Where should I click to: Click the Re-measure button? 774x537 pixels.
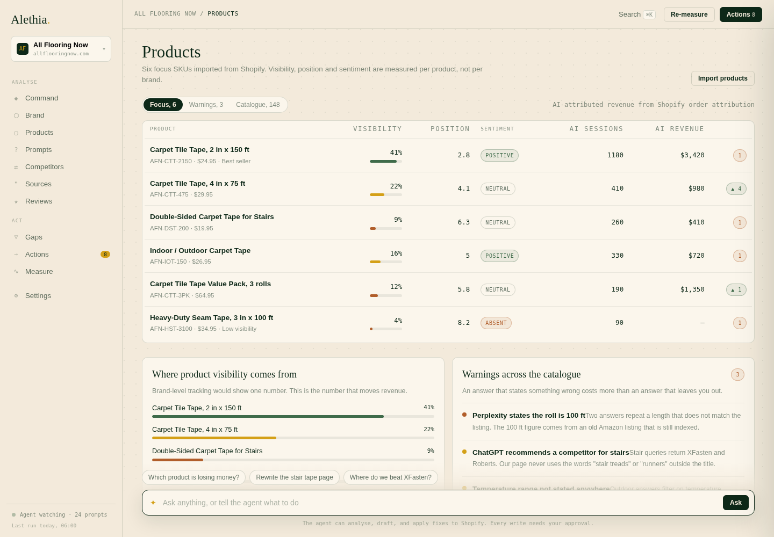[689, 14]
